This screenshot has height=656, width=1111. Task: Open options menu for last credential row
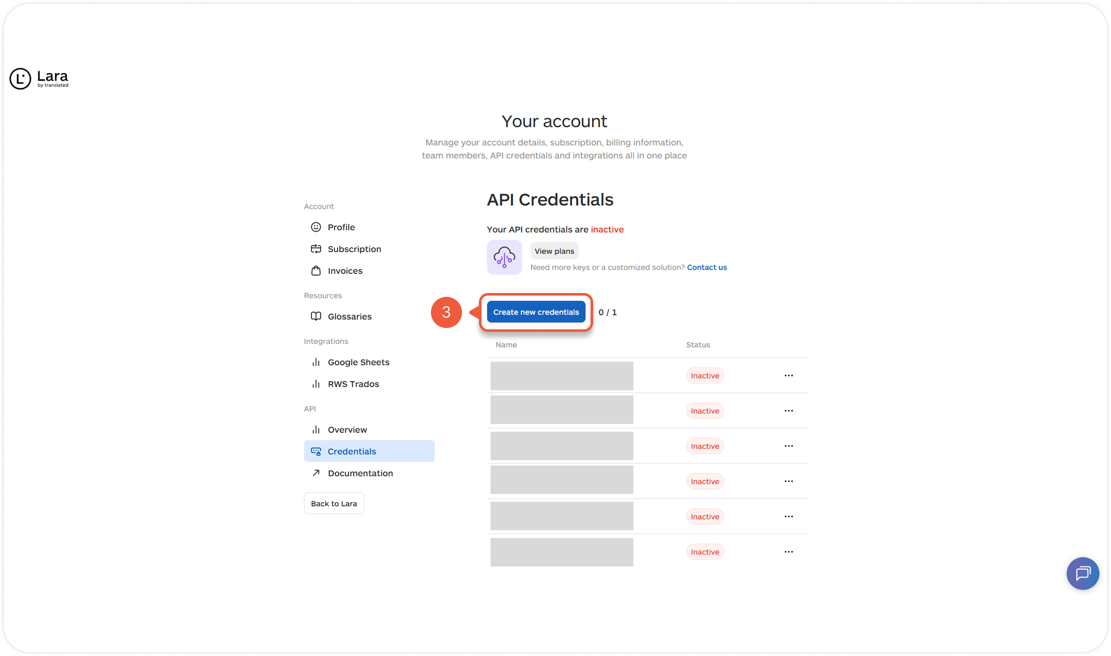[x=788, y=552]
